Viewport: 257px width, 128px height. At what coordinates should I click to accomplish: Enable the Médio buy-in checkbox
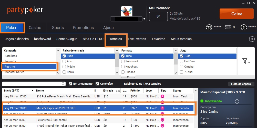64,67
